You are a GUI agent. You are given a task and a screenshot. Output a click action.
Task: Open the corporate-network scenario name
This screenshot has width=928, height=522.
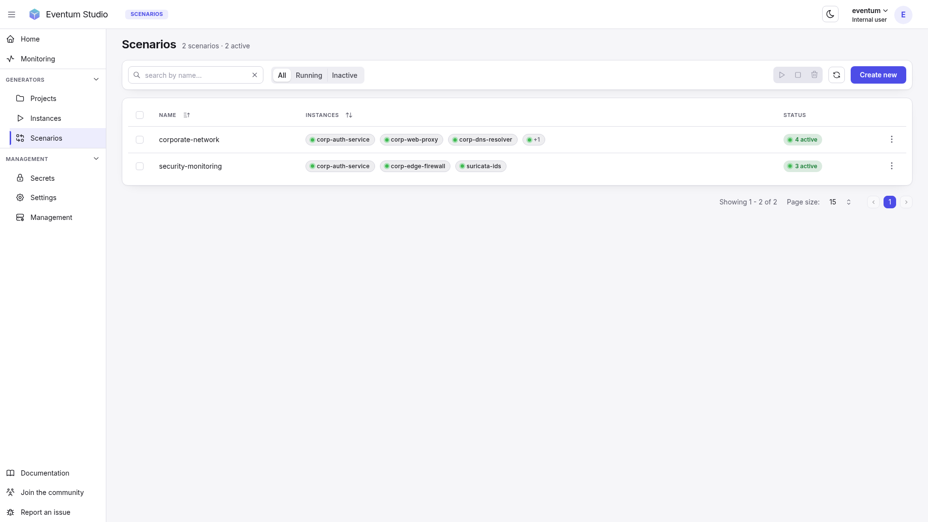pos(189,140)
